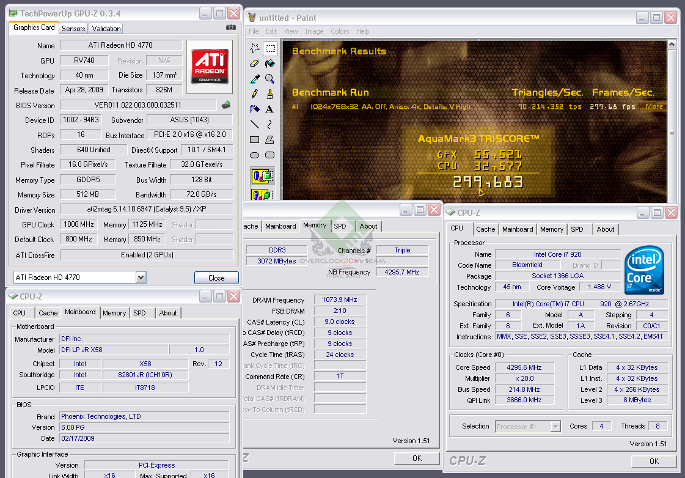Select the Polygon shape tool

[x=270, y=140]
